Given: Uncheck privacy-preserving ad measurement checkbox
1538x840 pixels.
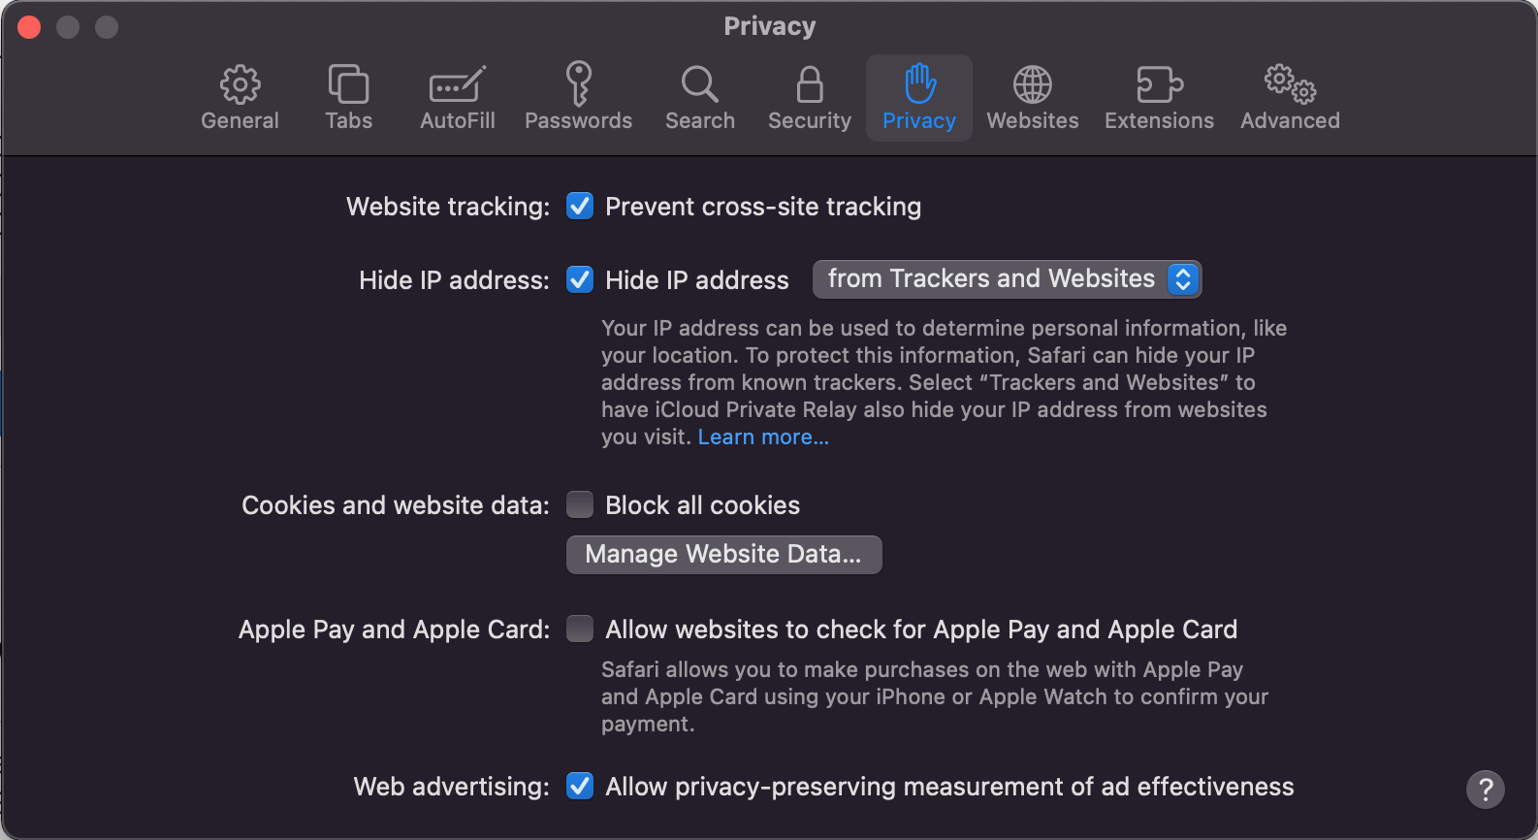Looking at the screenshot, I should 580,787.
